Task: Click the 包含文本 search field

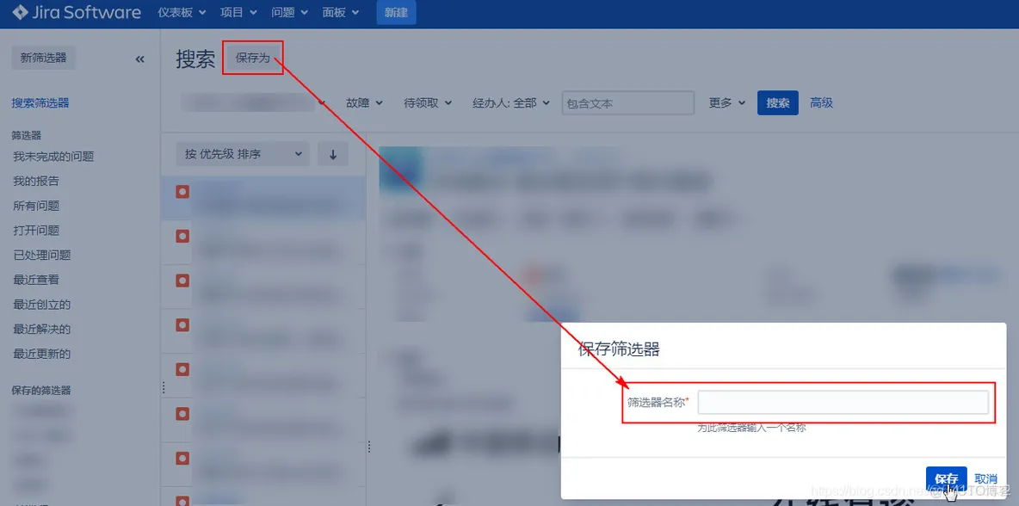Action: (x=627, y=102)
